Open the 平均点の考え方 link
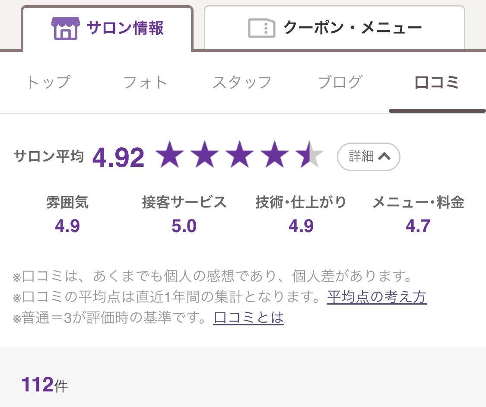Screen dimensions: 486x407 pos(377,297)
